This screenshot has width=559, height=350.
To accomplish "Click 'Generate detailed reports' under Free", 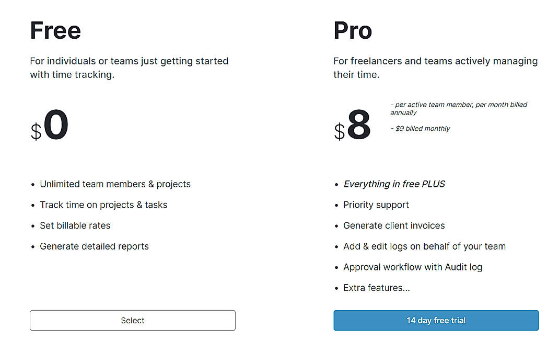I will pos(94,246).
